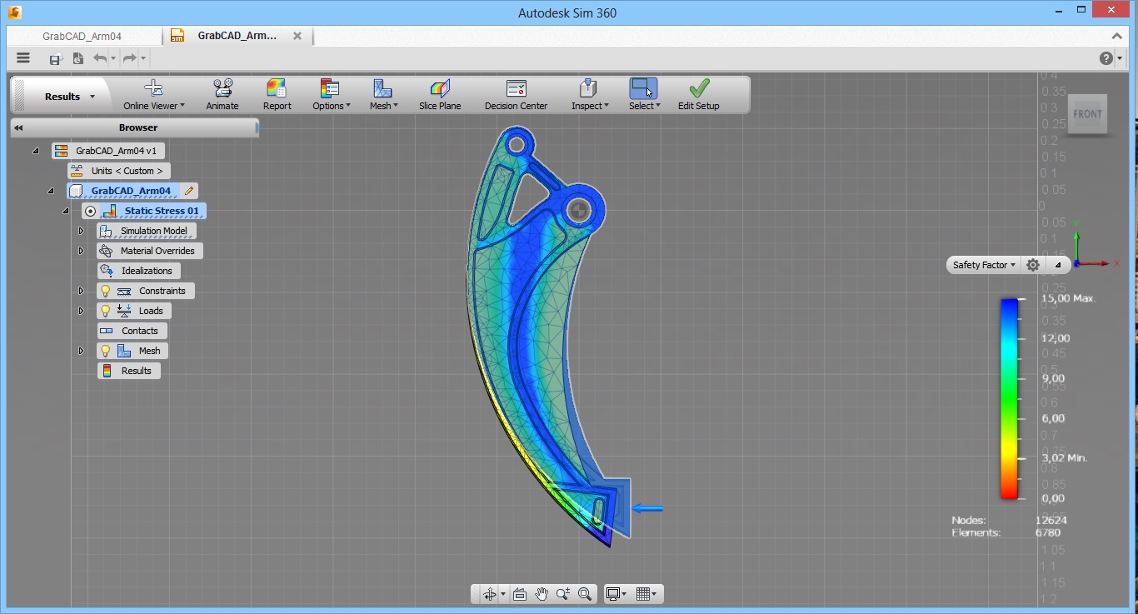Click the redo arrow

pos(129,58)
